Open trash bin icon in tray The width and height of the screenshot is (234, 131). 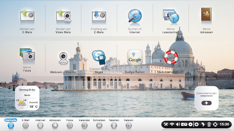[209, 124]
